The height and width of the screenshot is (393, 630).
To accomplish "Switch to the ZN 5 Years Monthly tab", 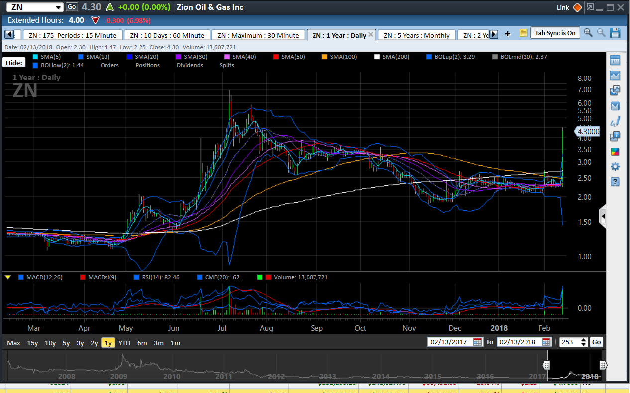I will coord(417,35).
